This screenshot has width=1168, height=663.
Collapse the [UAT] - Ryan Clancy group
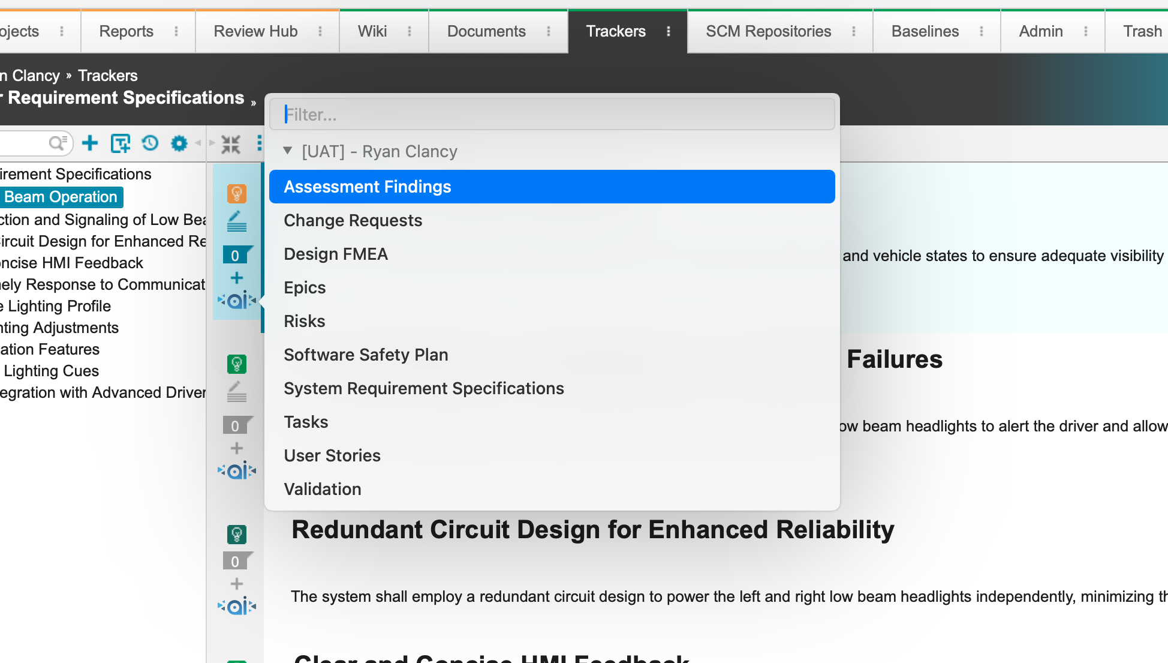click(x=288, y=151)
